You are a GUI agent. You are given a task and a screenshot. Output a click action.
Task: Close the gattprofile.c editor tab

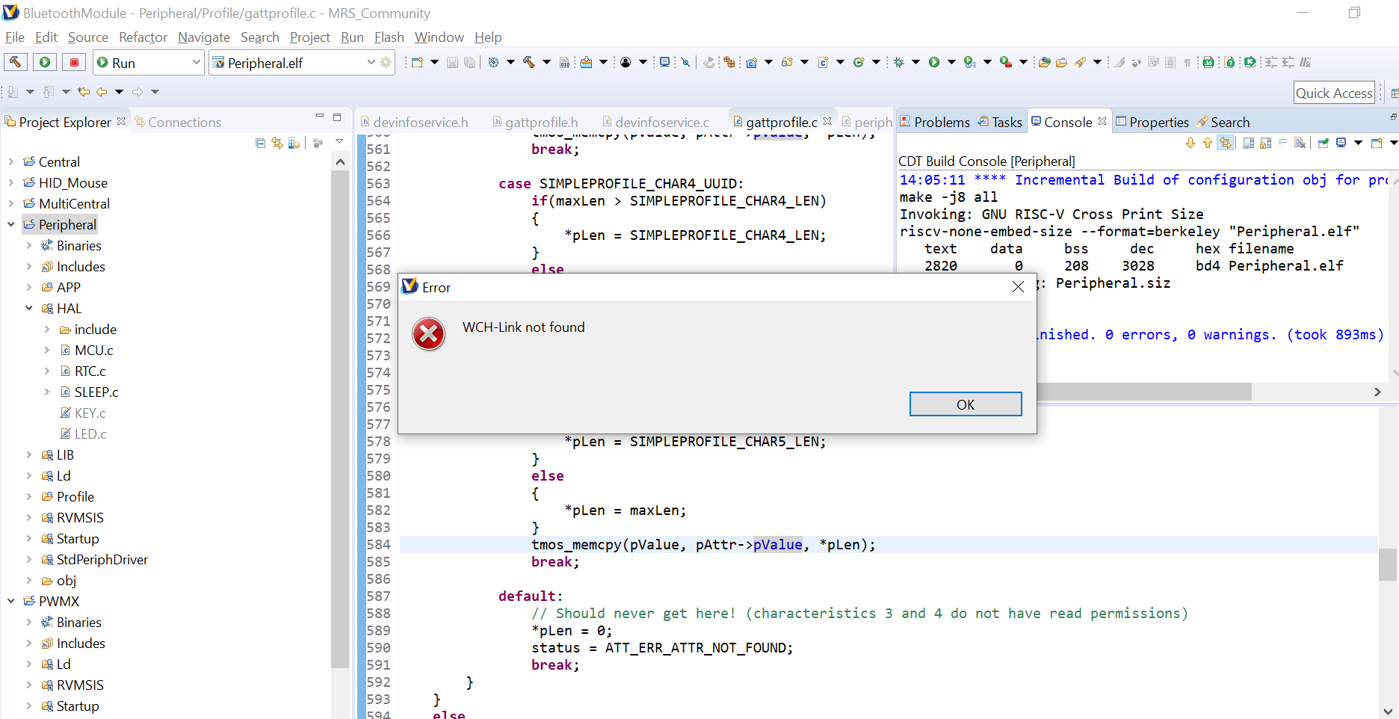827,121
